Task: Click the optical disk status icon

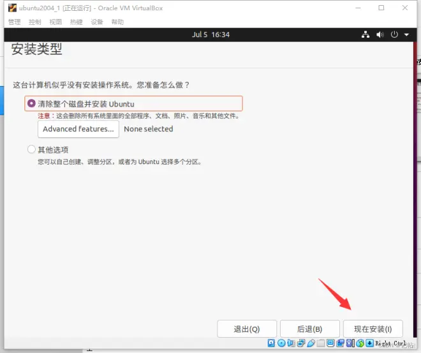Action: pyautogui.click(x=281, y=343)
